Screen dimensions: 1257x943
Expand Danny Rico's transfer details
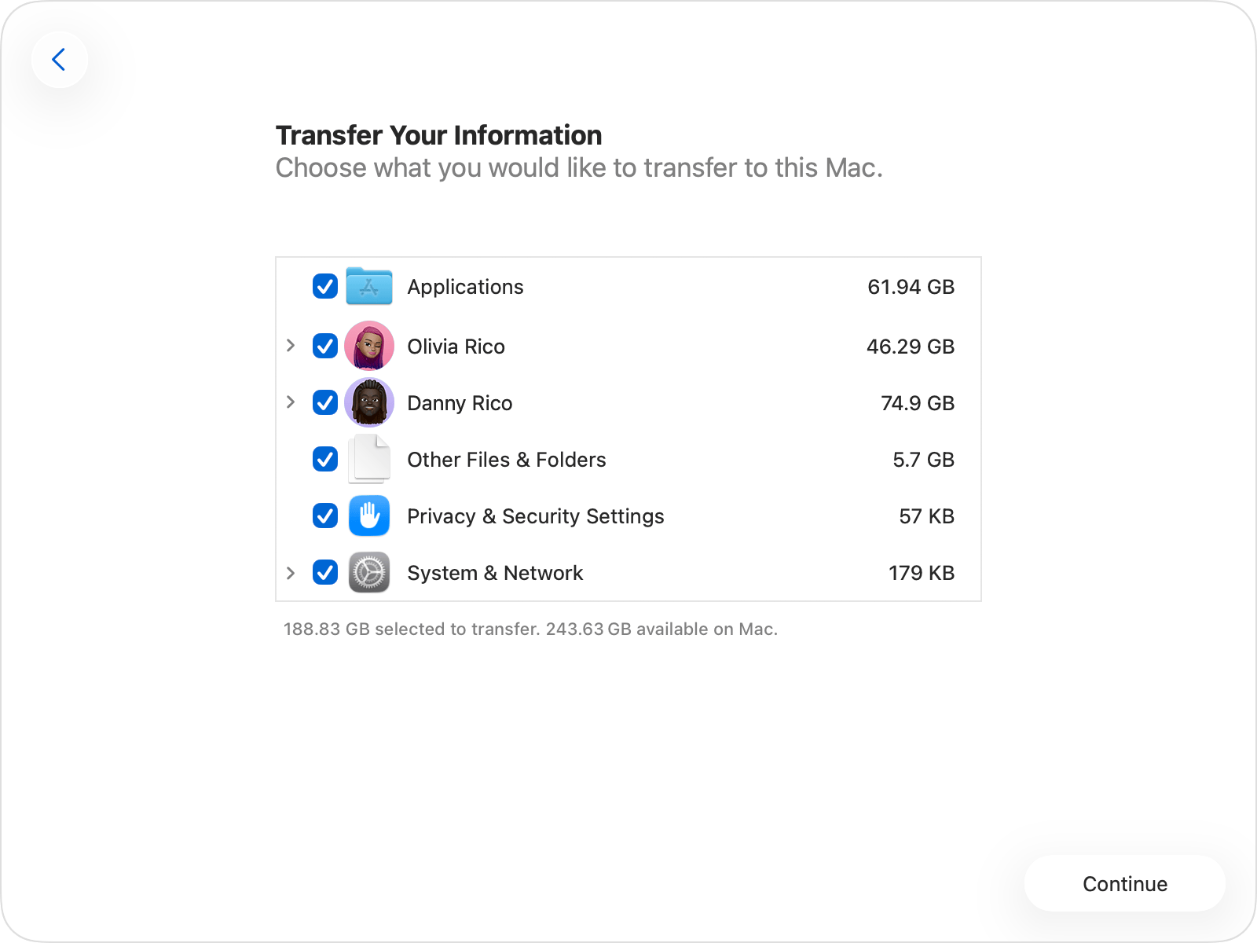click(291, 403)
